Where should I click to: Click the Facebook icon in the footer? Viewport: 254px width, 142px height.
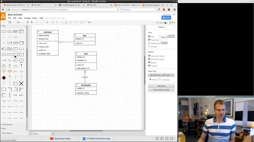[x=162, y=138]
